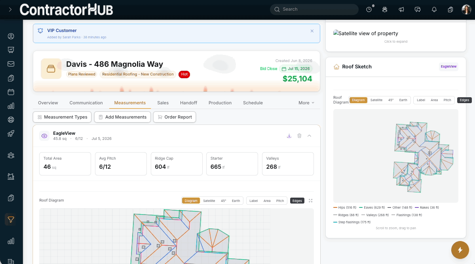The height and width of the screenshot is (264, 475).
Task: Click the lightning bolt quick action button
Action: (460, 250)
